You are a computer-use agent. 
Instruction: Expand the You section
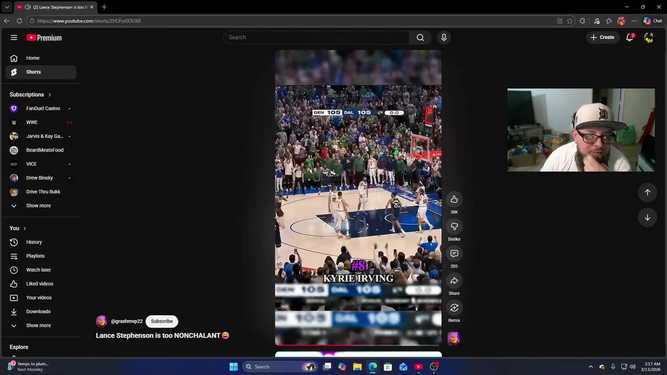click(x=18, y=228)
